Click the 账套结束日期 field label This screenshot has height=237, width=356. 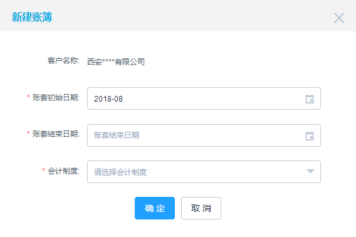tap(56, 134)
